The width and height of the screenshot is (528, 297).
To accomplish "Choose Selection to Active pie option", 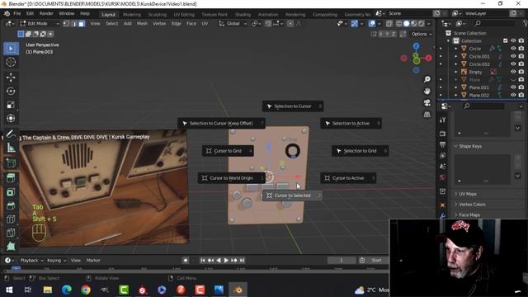I will [x=351, y=123].
